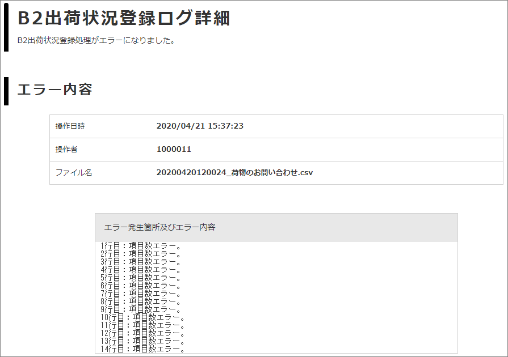Select the 9行目 error line
Screen dimensions: 508x357
(141, 309)
